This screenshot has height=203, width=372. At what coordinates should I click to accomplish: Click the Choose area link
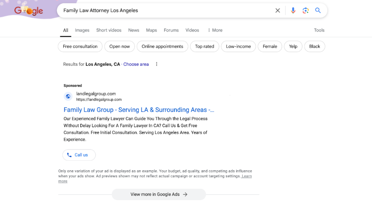click(136, 64)
